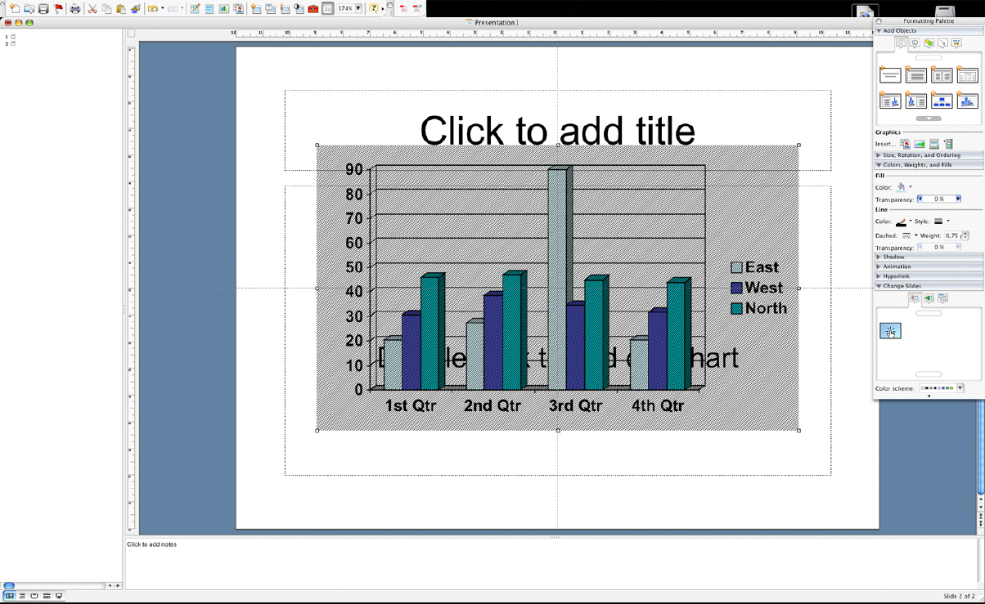
Task: Choose the Chart and Text slide layout
Action: (x=916, y=101)
